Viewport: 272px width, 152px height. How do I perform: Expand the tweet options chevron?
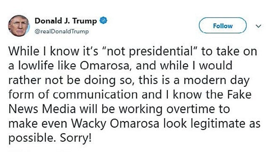pyautogui.click(x=259, y=26)
